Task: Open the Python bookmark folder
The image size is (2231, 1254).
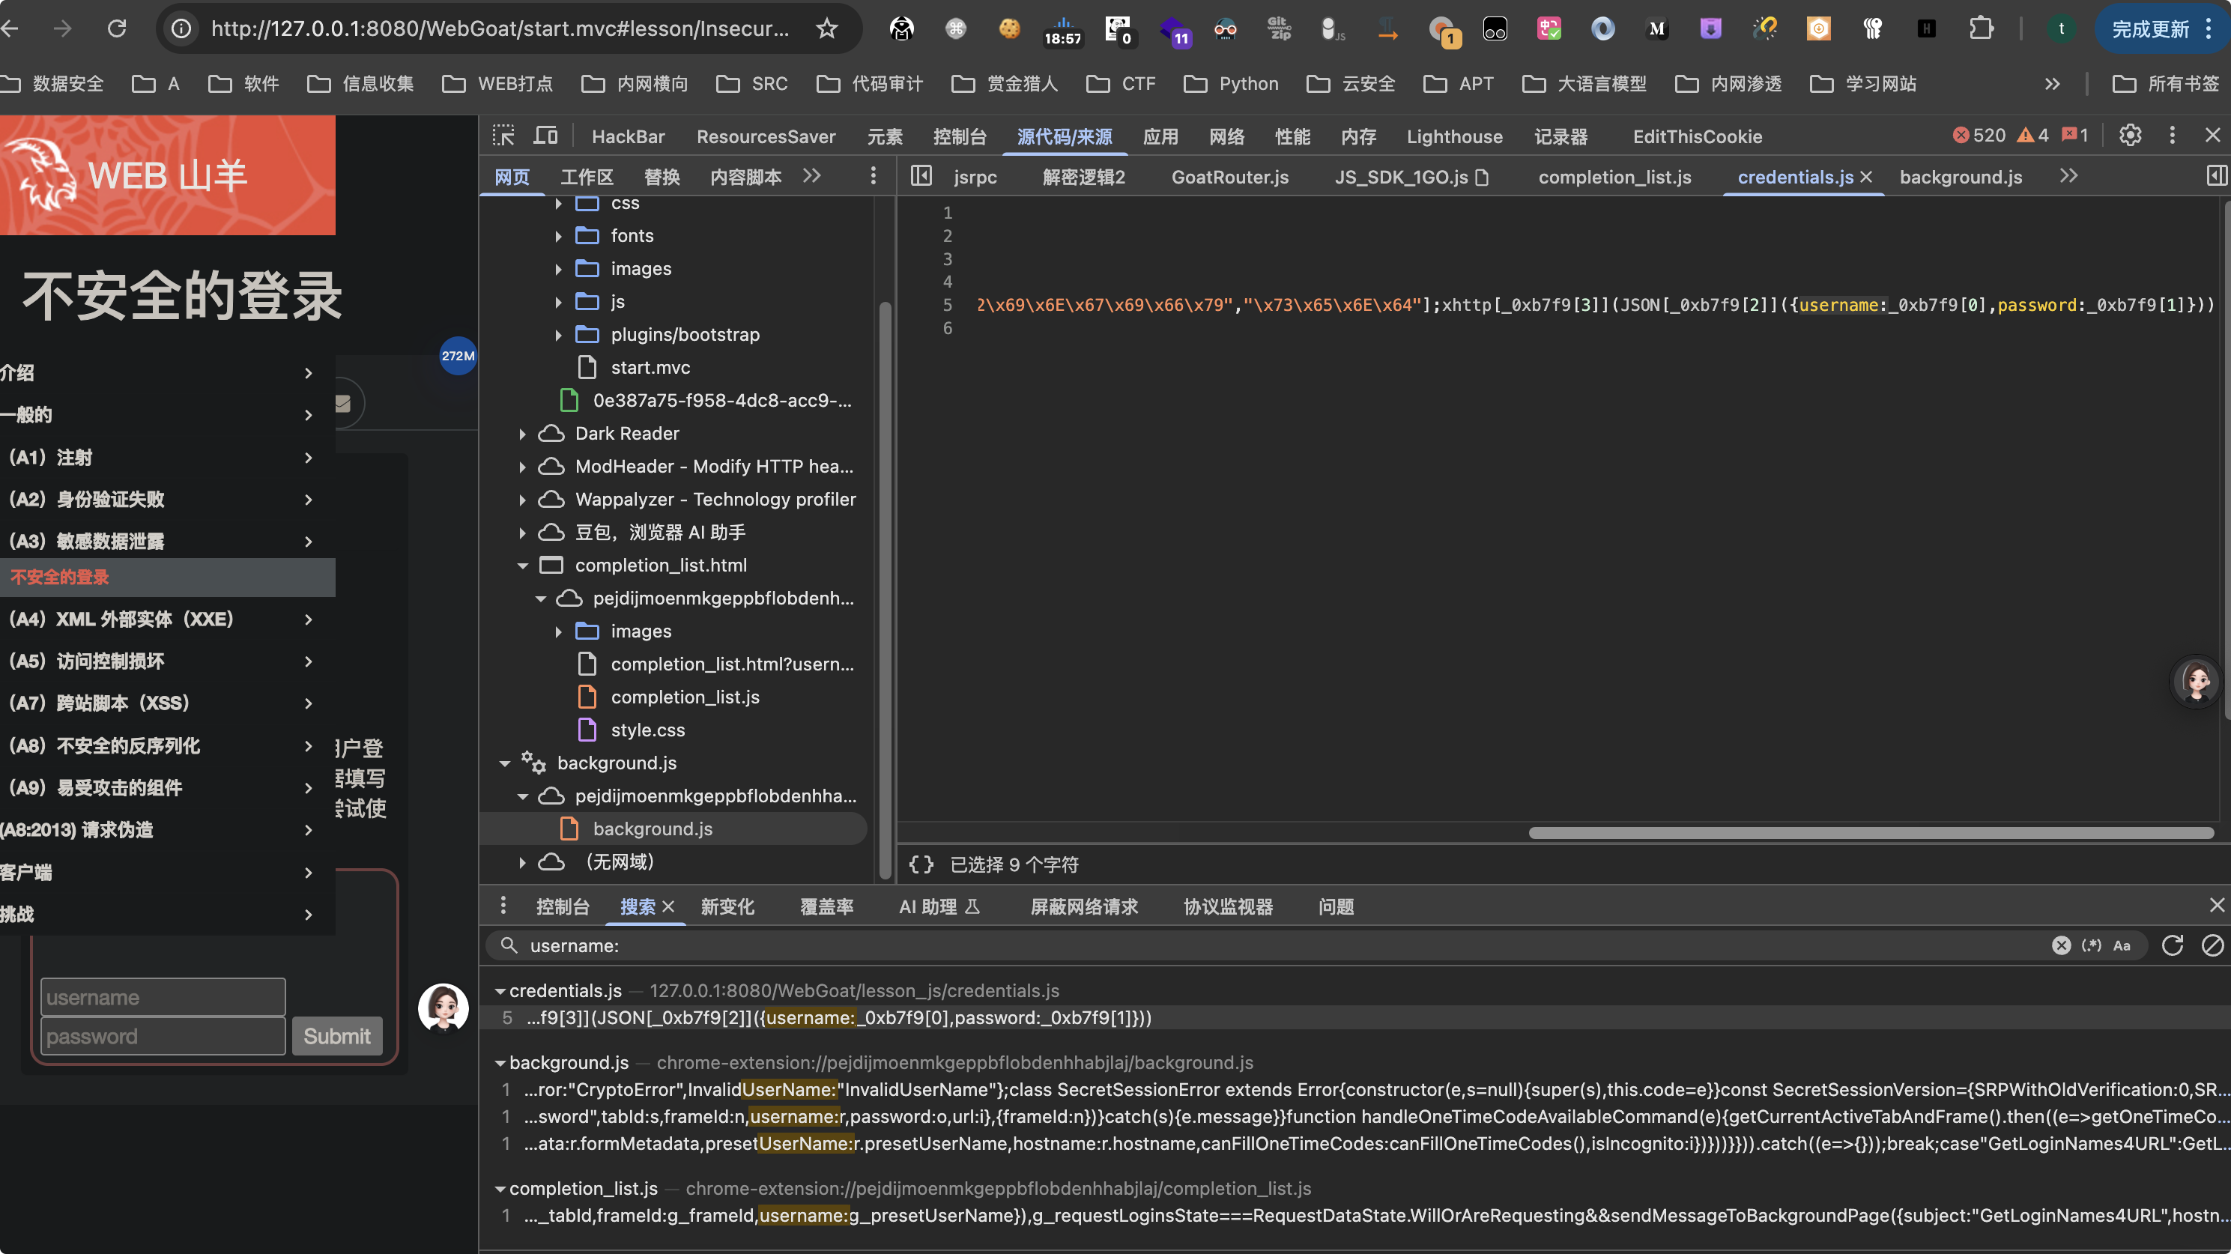Action: [1231, 84]
